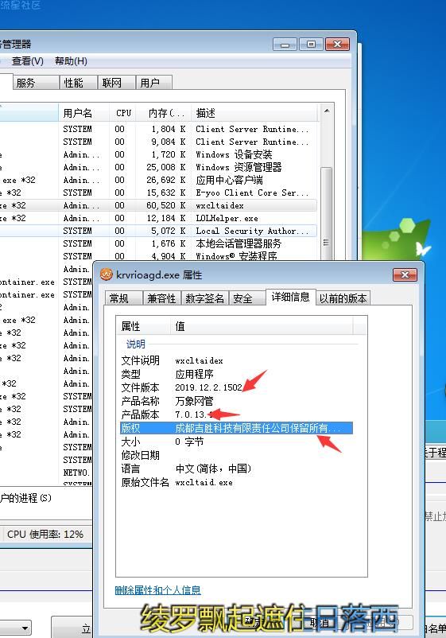Screen dimensions: 446x638
Task: Select the 产品名称 万象网管 row
Action: (x=236, y=401)
